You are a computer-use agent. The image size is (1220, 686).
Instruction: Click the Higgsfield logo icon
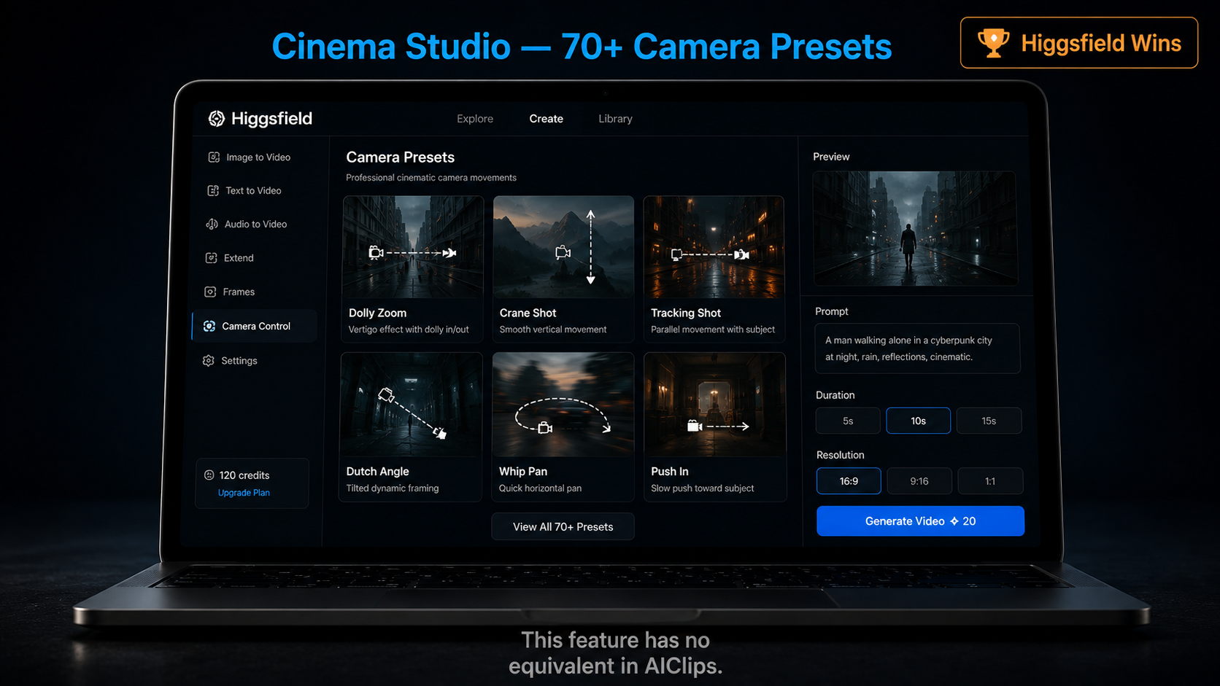coord(217,119)
